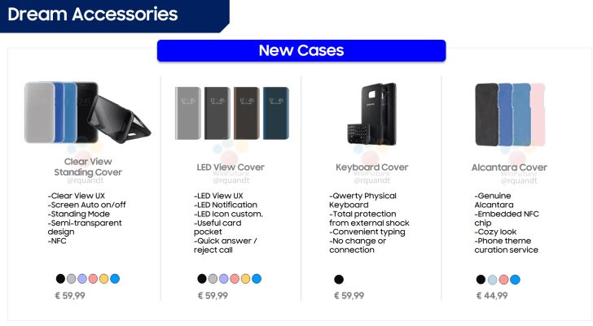Select the New Cases banner
593x326 pixels.
[301, 50]
